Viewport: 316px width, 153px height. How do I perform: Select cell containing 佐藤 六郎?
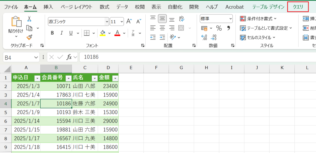pyautogui.click(x=85, y=104)
